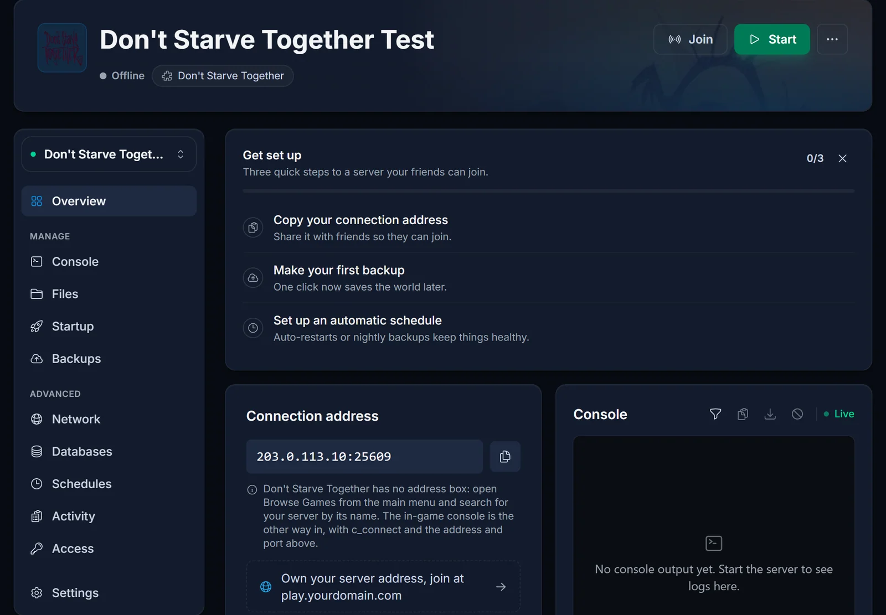The height and width of the screenshot is (615, 886).
Task: Click the Join button
Action: point(690,39)
